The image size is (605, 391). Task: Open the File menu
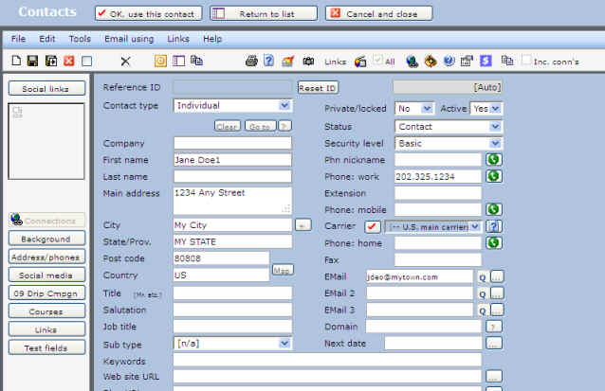[x=18, y=39]
